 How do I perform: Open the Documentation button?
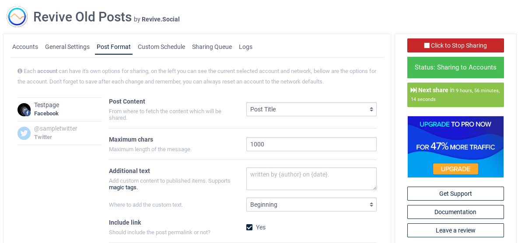[x=455, y=212]
